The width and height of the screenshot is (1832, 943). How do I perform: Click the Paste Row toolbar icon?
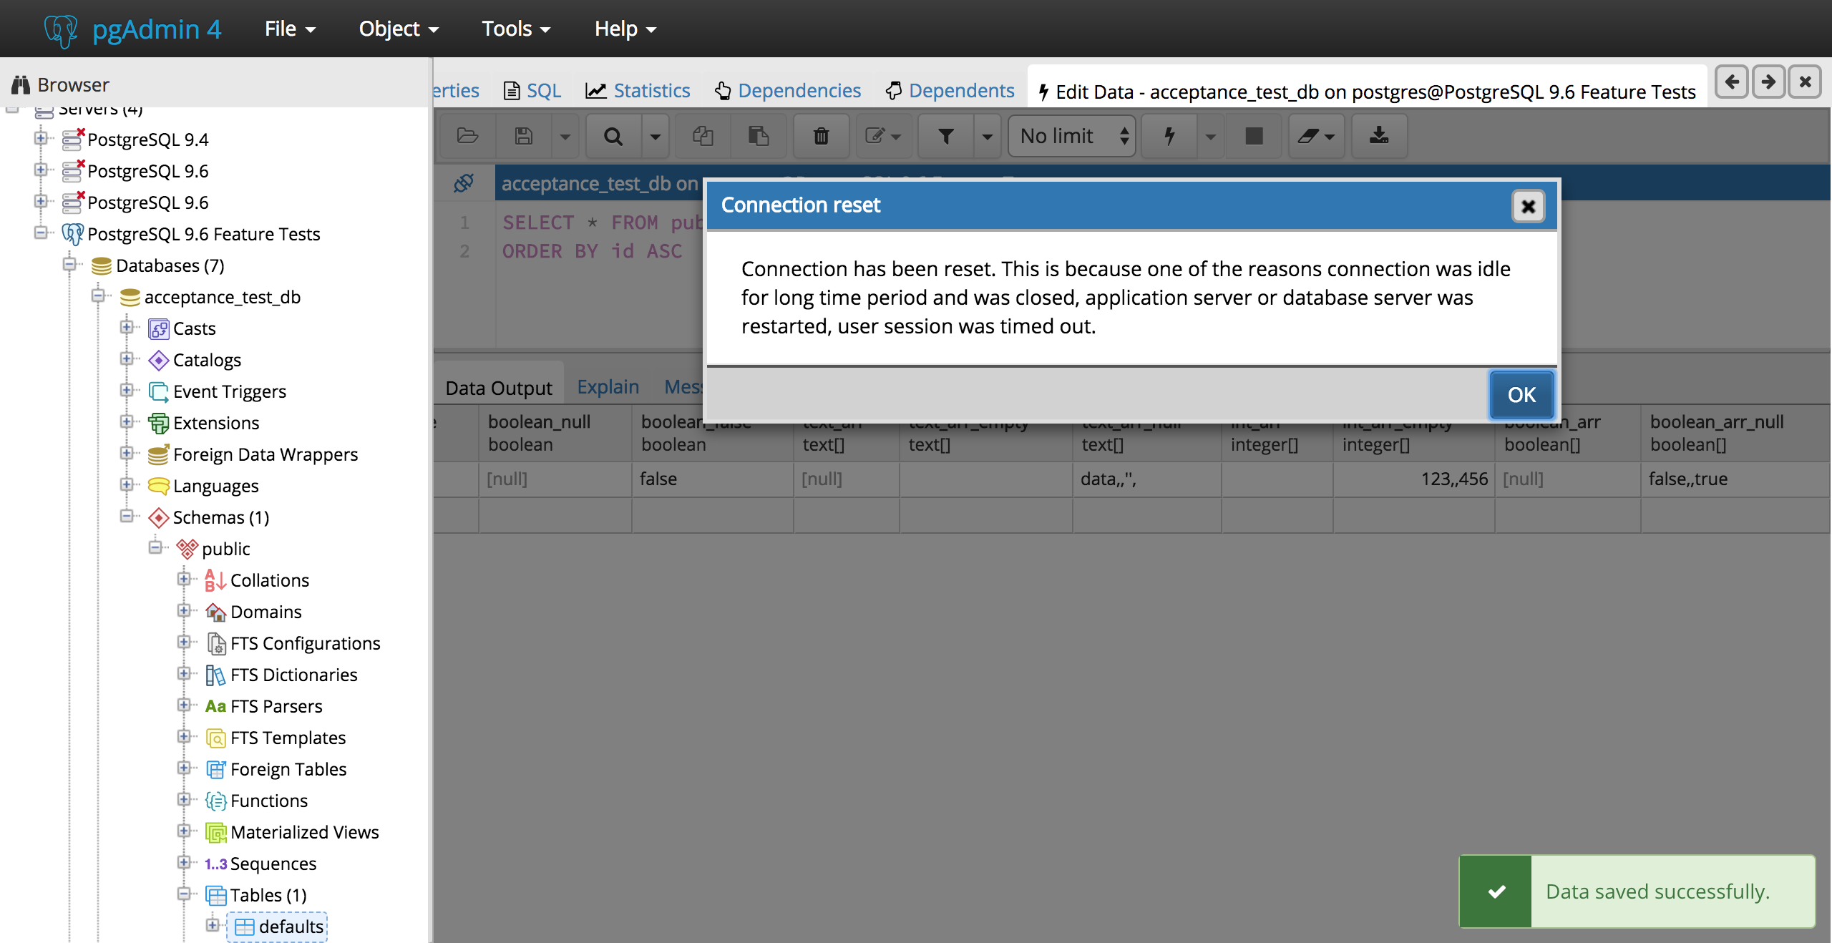pyautogui.click(x=759, y=136)
